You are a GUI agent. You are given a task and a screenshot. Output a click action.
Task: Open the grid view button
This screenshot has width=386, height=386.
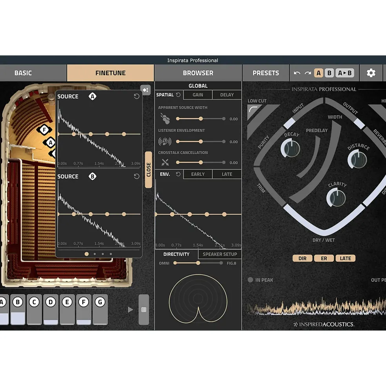(x=144, y=310)
